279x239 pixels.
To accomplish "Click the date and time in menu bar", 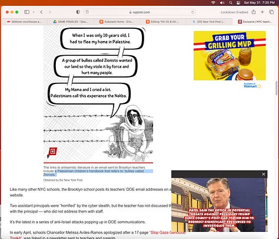I will tap(259, 3).
